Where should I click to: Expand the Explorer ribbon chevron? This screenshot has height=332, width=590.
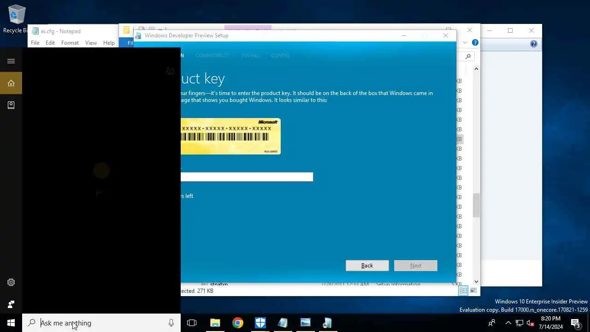tap(465, 43)
